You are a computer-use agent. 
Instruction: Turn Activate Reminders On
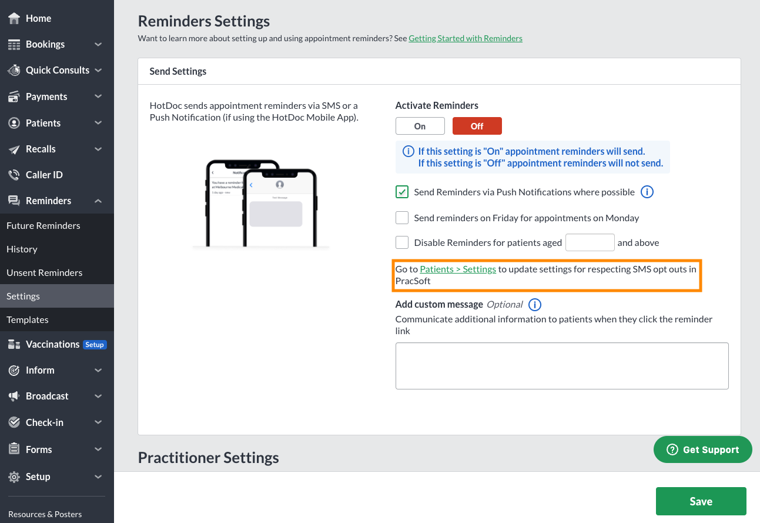click(x=420, y=126)
